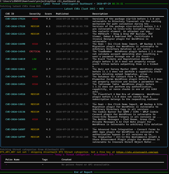The height and width of the screenshot is (174, 169).
Task: Click 'OTX_API_KEY not set' warning text
Action: [13, 152]
